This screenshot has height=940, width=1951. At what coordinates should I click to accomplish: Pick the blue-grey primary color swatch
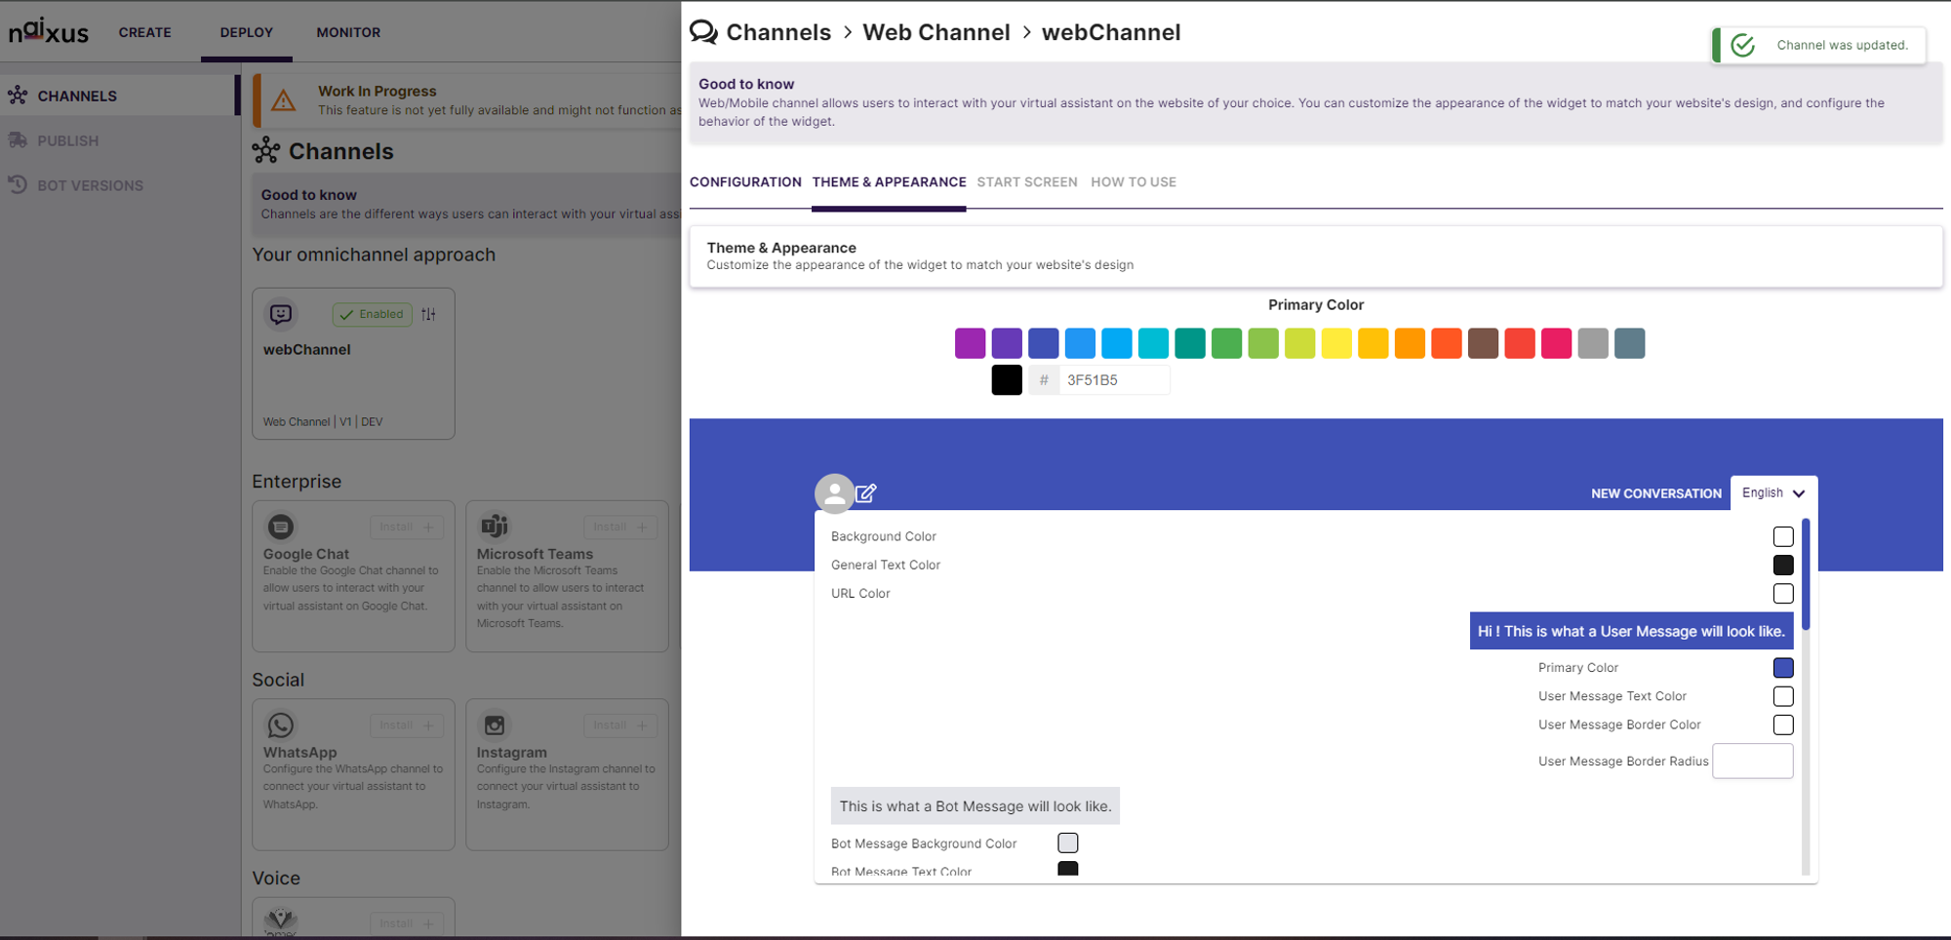point(1629,343)
